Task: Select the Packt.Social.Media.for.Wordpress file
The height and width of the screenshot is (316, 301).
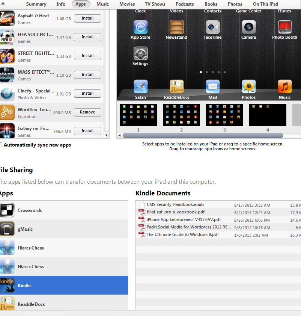Action: (x=218, y=227)
